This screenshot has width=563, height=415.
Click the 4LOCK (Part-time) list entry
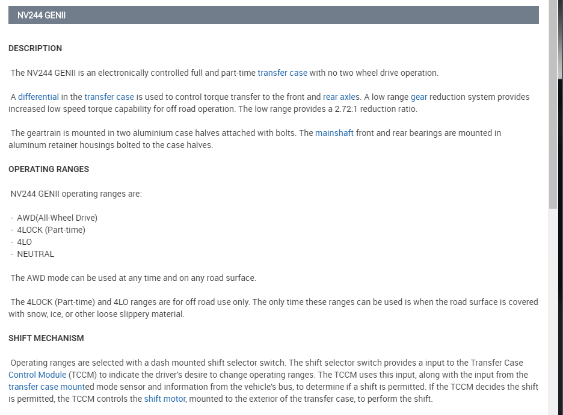coord(51,230)
